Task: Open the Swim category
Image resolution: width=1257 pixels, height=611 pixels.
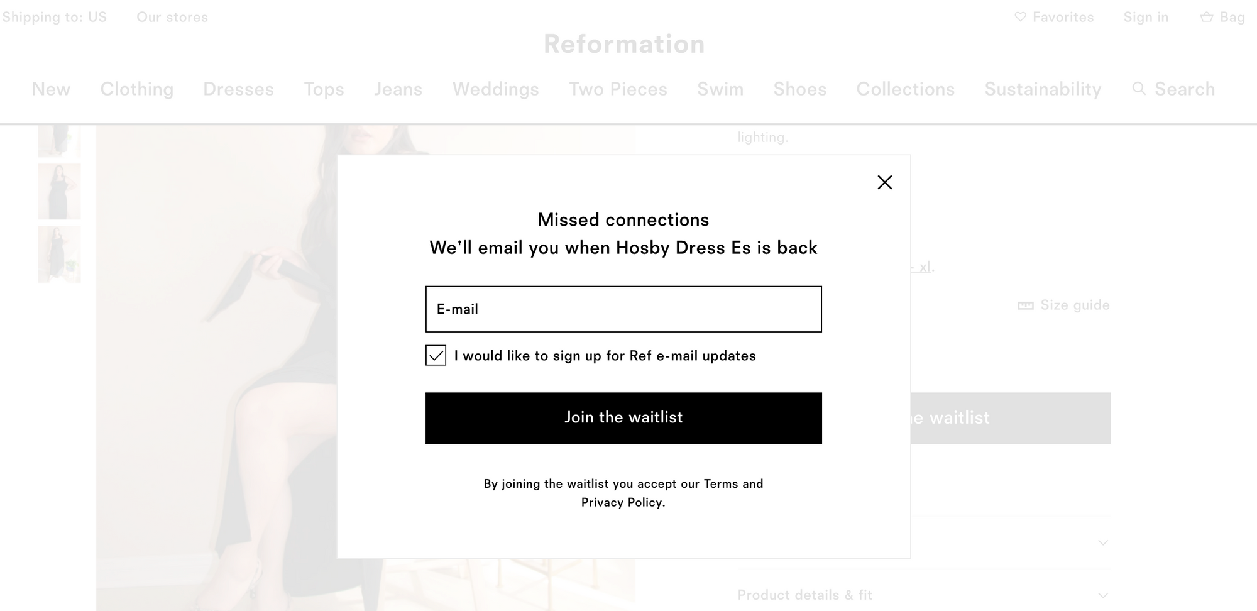Action: [x=720, y=89]
